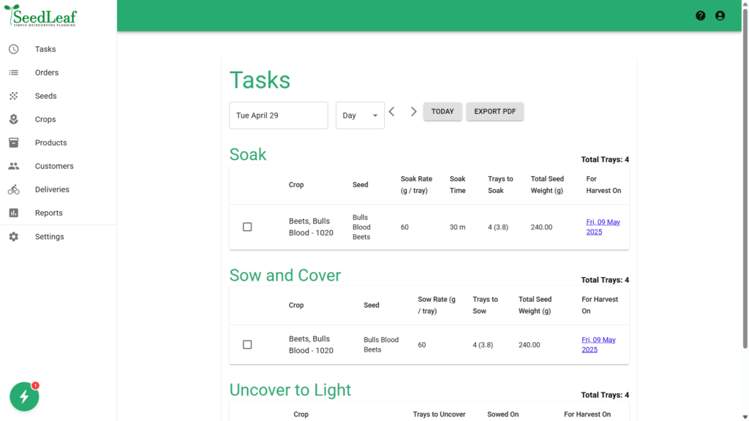Select the Crops plant icon

pyautogui.click(x=14, y=119)
